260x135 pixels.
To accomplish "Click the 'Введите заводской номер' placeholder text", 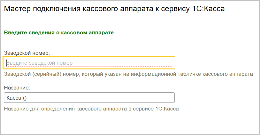I will 40,63.
